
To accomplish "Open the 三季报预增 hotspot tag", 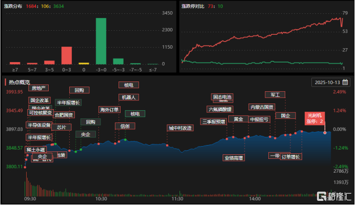I will (x=213, y=122).
